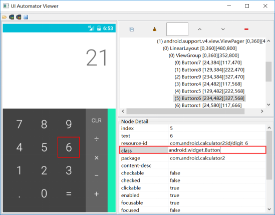275x215 pixels.
Task: Tap calculator digit 7 in the screenshot
Action: 20,124
